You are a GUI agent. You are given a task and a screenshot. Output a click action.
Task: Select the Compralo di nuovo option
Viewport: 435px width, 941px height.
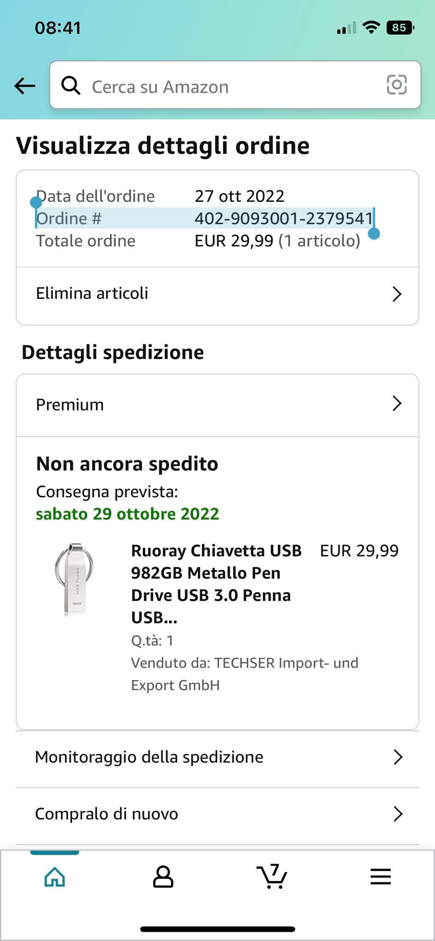tap(217, 814)
